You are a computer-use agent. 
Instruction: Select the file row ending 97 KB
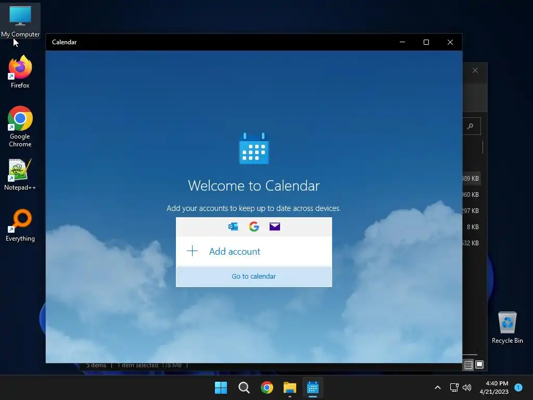[472, 211]
